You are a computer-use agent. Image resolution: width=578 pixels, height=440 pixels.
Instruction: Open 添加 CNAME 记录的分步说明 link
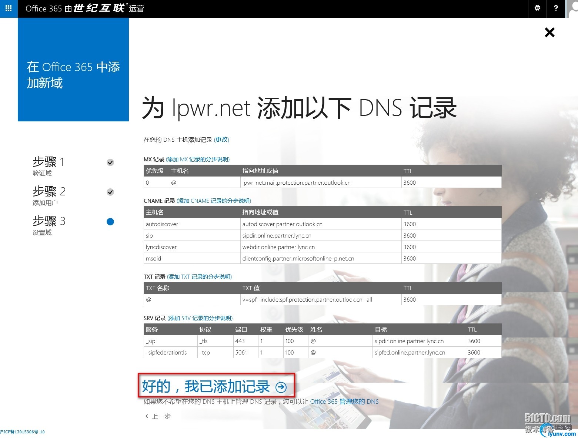coord(214,201)
